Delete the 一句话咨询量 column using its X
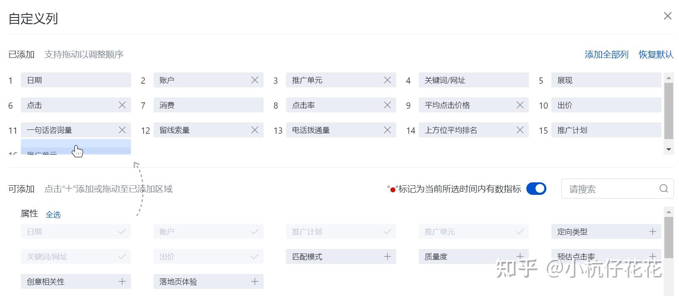679x296 pixels. pos(122,130)
